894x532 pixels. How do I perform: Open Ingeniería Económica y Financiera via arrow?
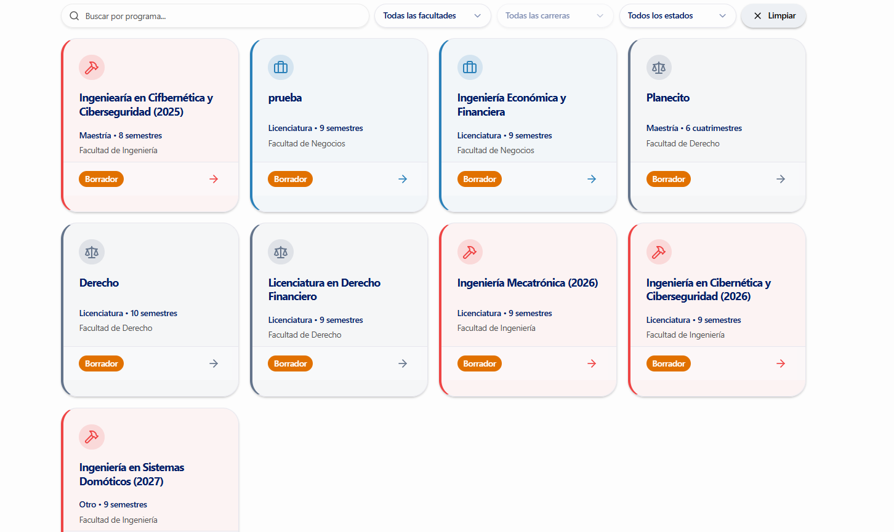pyautogui.click(x=592, y=179)
